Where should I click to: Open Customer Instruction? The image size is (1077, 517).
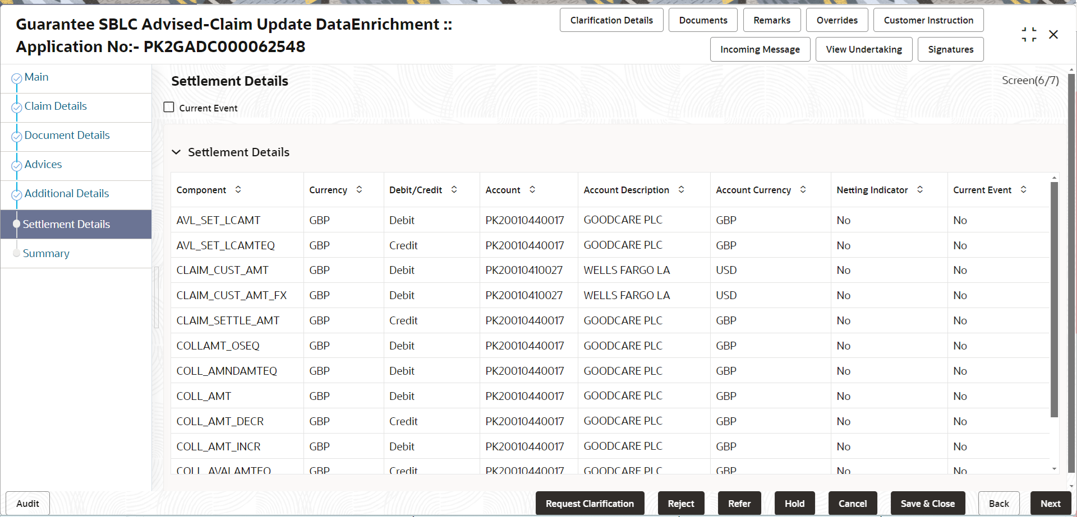928,20
